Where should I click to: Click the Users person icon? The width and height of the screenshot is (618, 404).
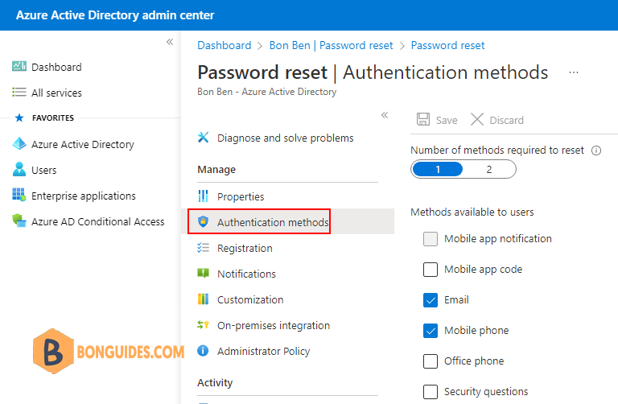pyautogui.click(x=19, y=170)
